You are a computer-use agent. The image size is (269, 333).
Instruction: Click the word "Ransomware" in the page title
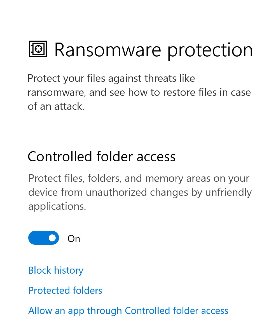tap(108, 50)
